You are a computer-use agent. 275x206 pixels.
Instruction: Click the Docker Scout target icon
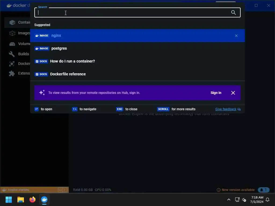point(12,64)
